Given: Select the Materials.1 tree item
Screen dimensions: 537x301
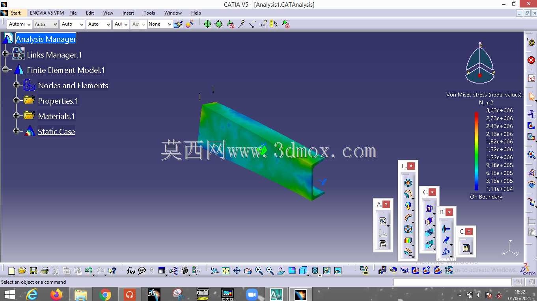Looking at the screenshot, I should pyautogui.click(x=56, y=116).
